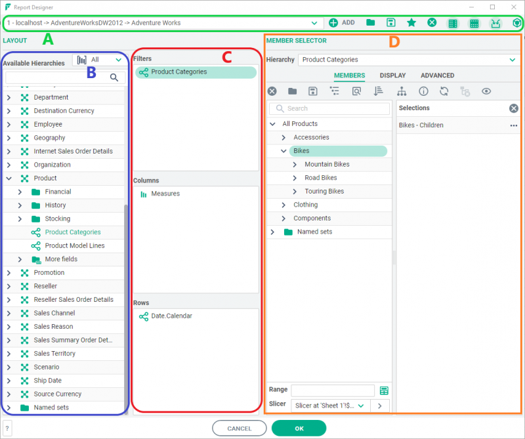Viewport: 525px width, 439px height.
Task: Toggle the All filter beside Available Hierarchies
Action: point(98,59)
